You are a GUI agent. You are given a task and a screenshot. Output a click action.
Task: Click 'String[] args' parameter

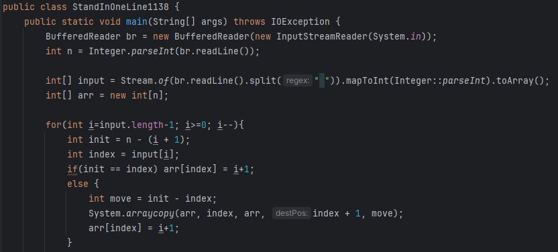(x=190, y=21)
